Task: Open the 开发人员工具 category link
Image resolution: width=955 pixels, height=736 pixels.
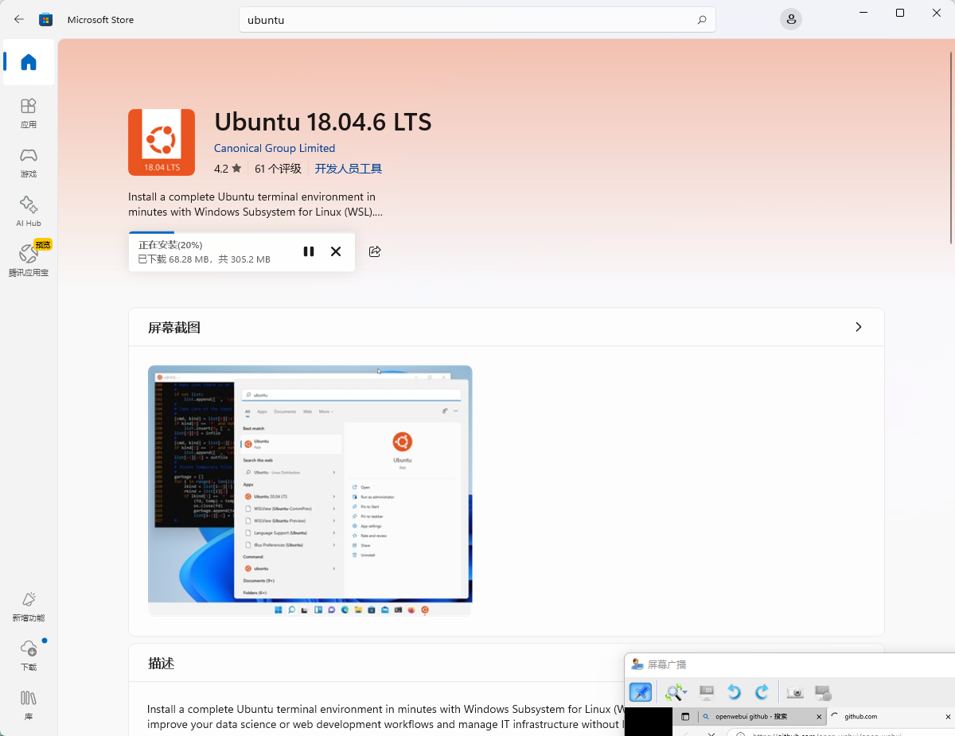Action: (x=348, y=169)
